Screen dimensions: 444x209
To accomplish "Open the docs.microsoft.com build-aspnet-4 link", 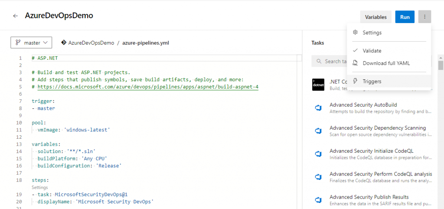I will tap(148, 87).
